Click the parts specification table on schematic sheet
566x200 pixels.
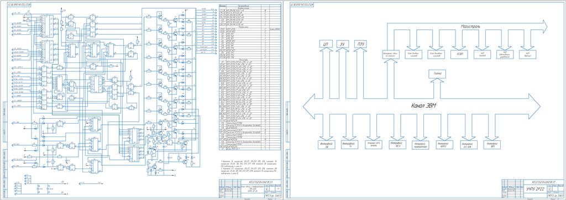coord(250,77)
